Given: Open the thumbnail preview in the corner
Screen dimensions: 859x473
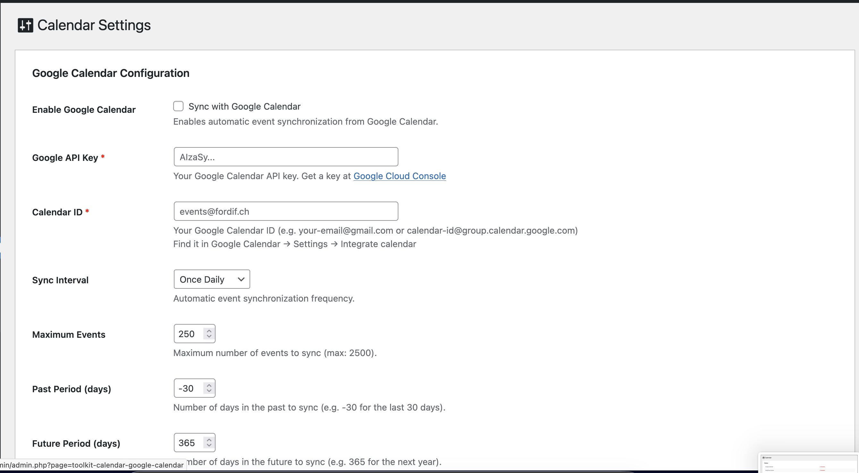Looking at the screenshot, I should [x=808, y=463].
